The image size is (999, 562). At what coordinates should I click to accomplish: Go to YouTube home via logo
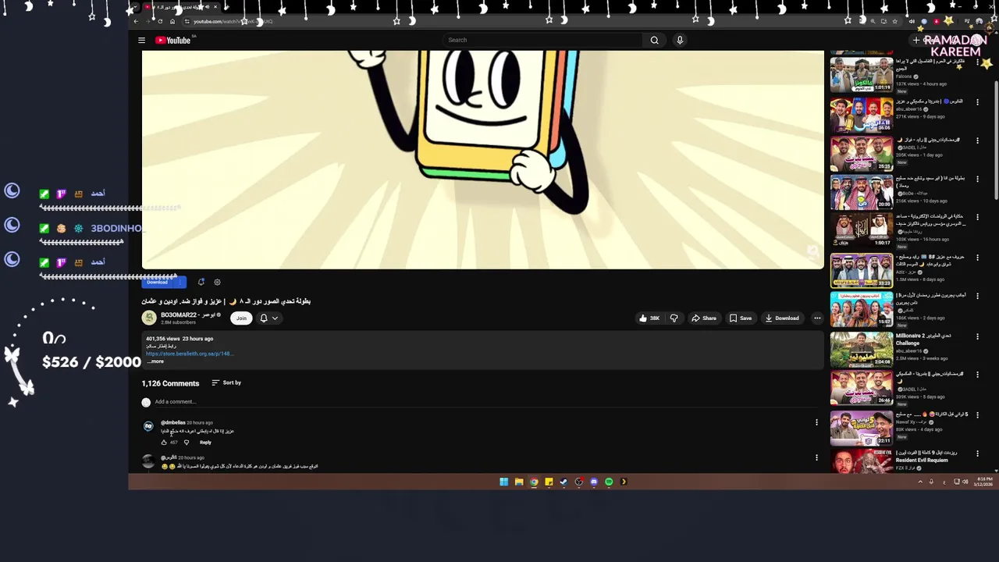pos(172,40)
